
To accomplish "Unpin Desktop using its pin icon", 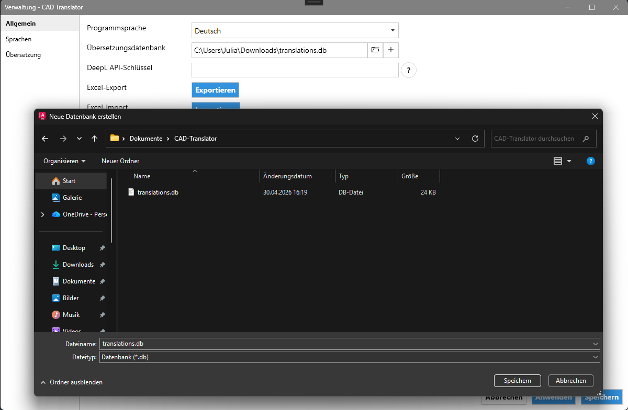I will pos(103,248).
